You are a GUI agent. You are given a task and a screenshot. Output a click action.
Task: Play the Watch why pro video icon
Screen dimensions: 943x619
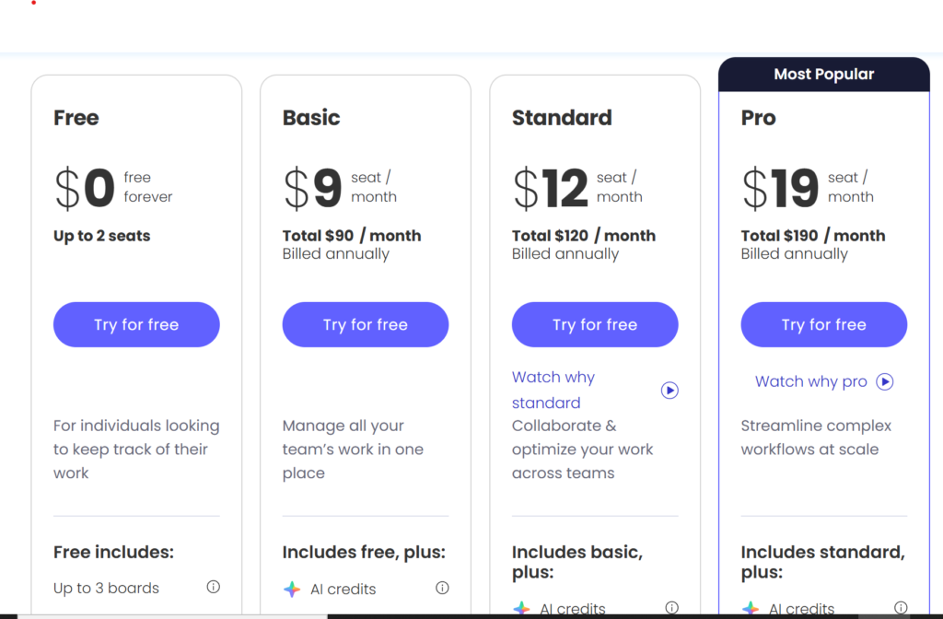[885, 381]
